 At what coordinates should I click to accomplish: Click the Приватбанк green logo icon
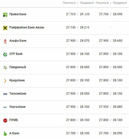tap(5, 15)
